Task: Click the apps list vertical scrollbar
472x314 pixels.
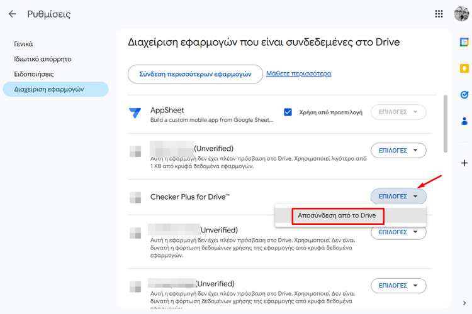Action: click(x=445, y=124)
